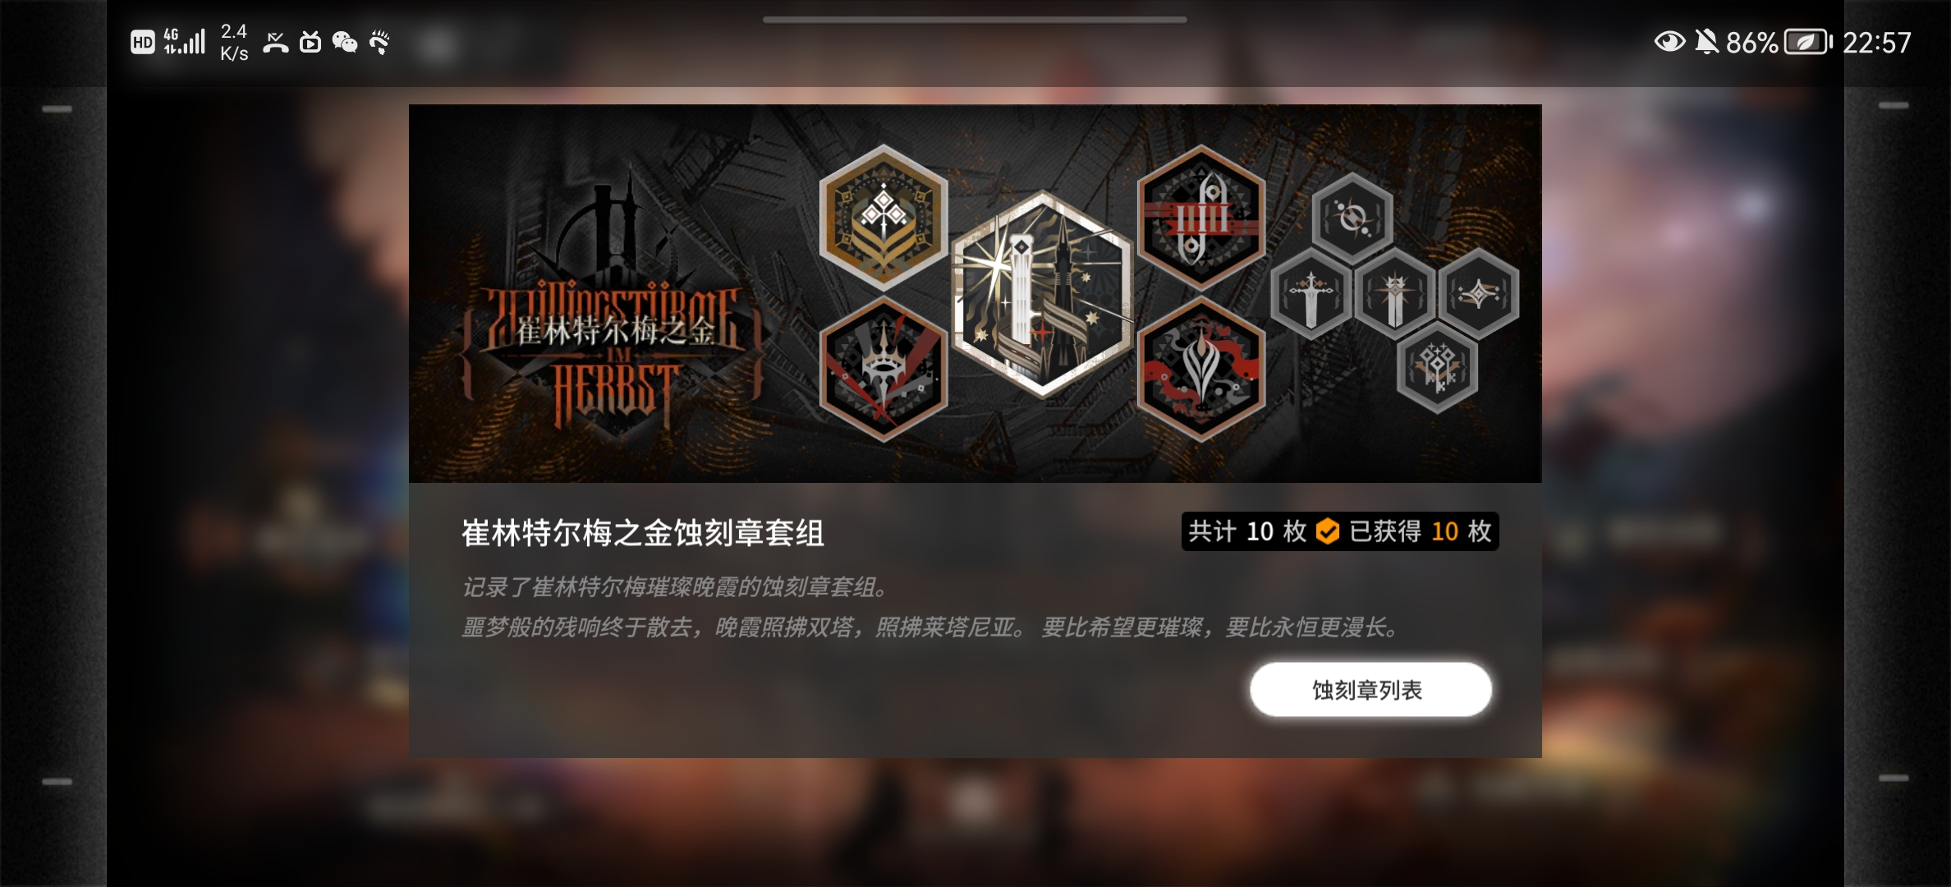Viewport: 1951px width, 887px height.
Task: Select the large central tower medal
Action: (1043, 294)
